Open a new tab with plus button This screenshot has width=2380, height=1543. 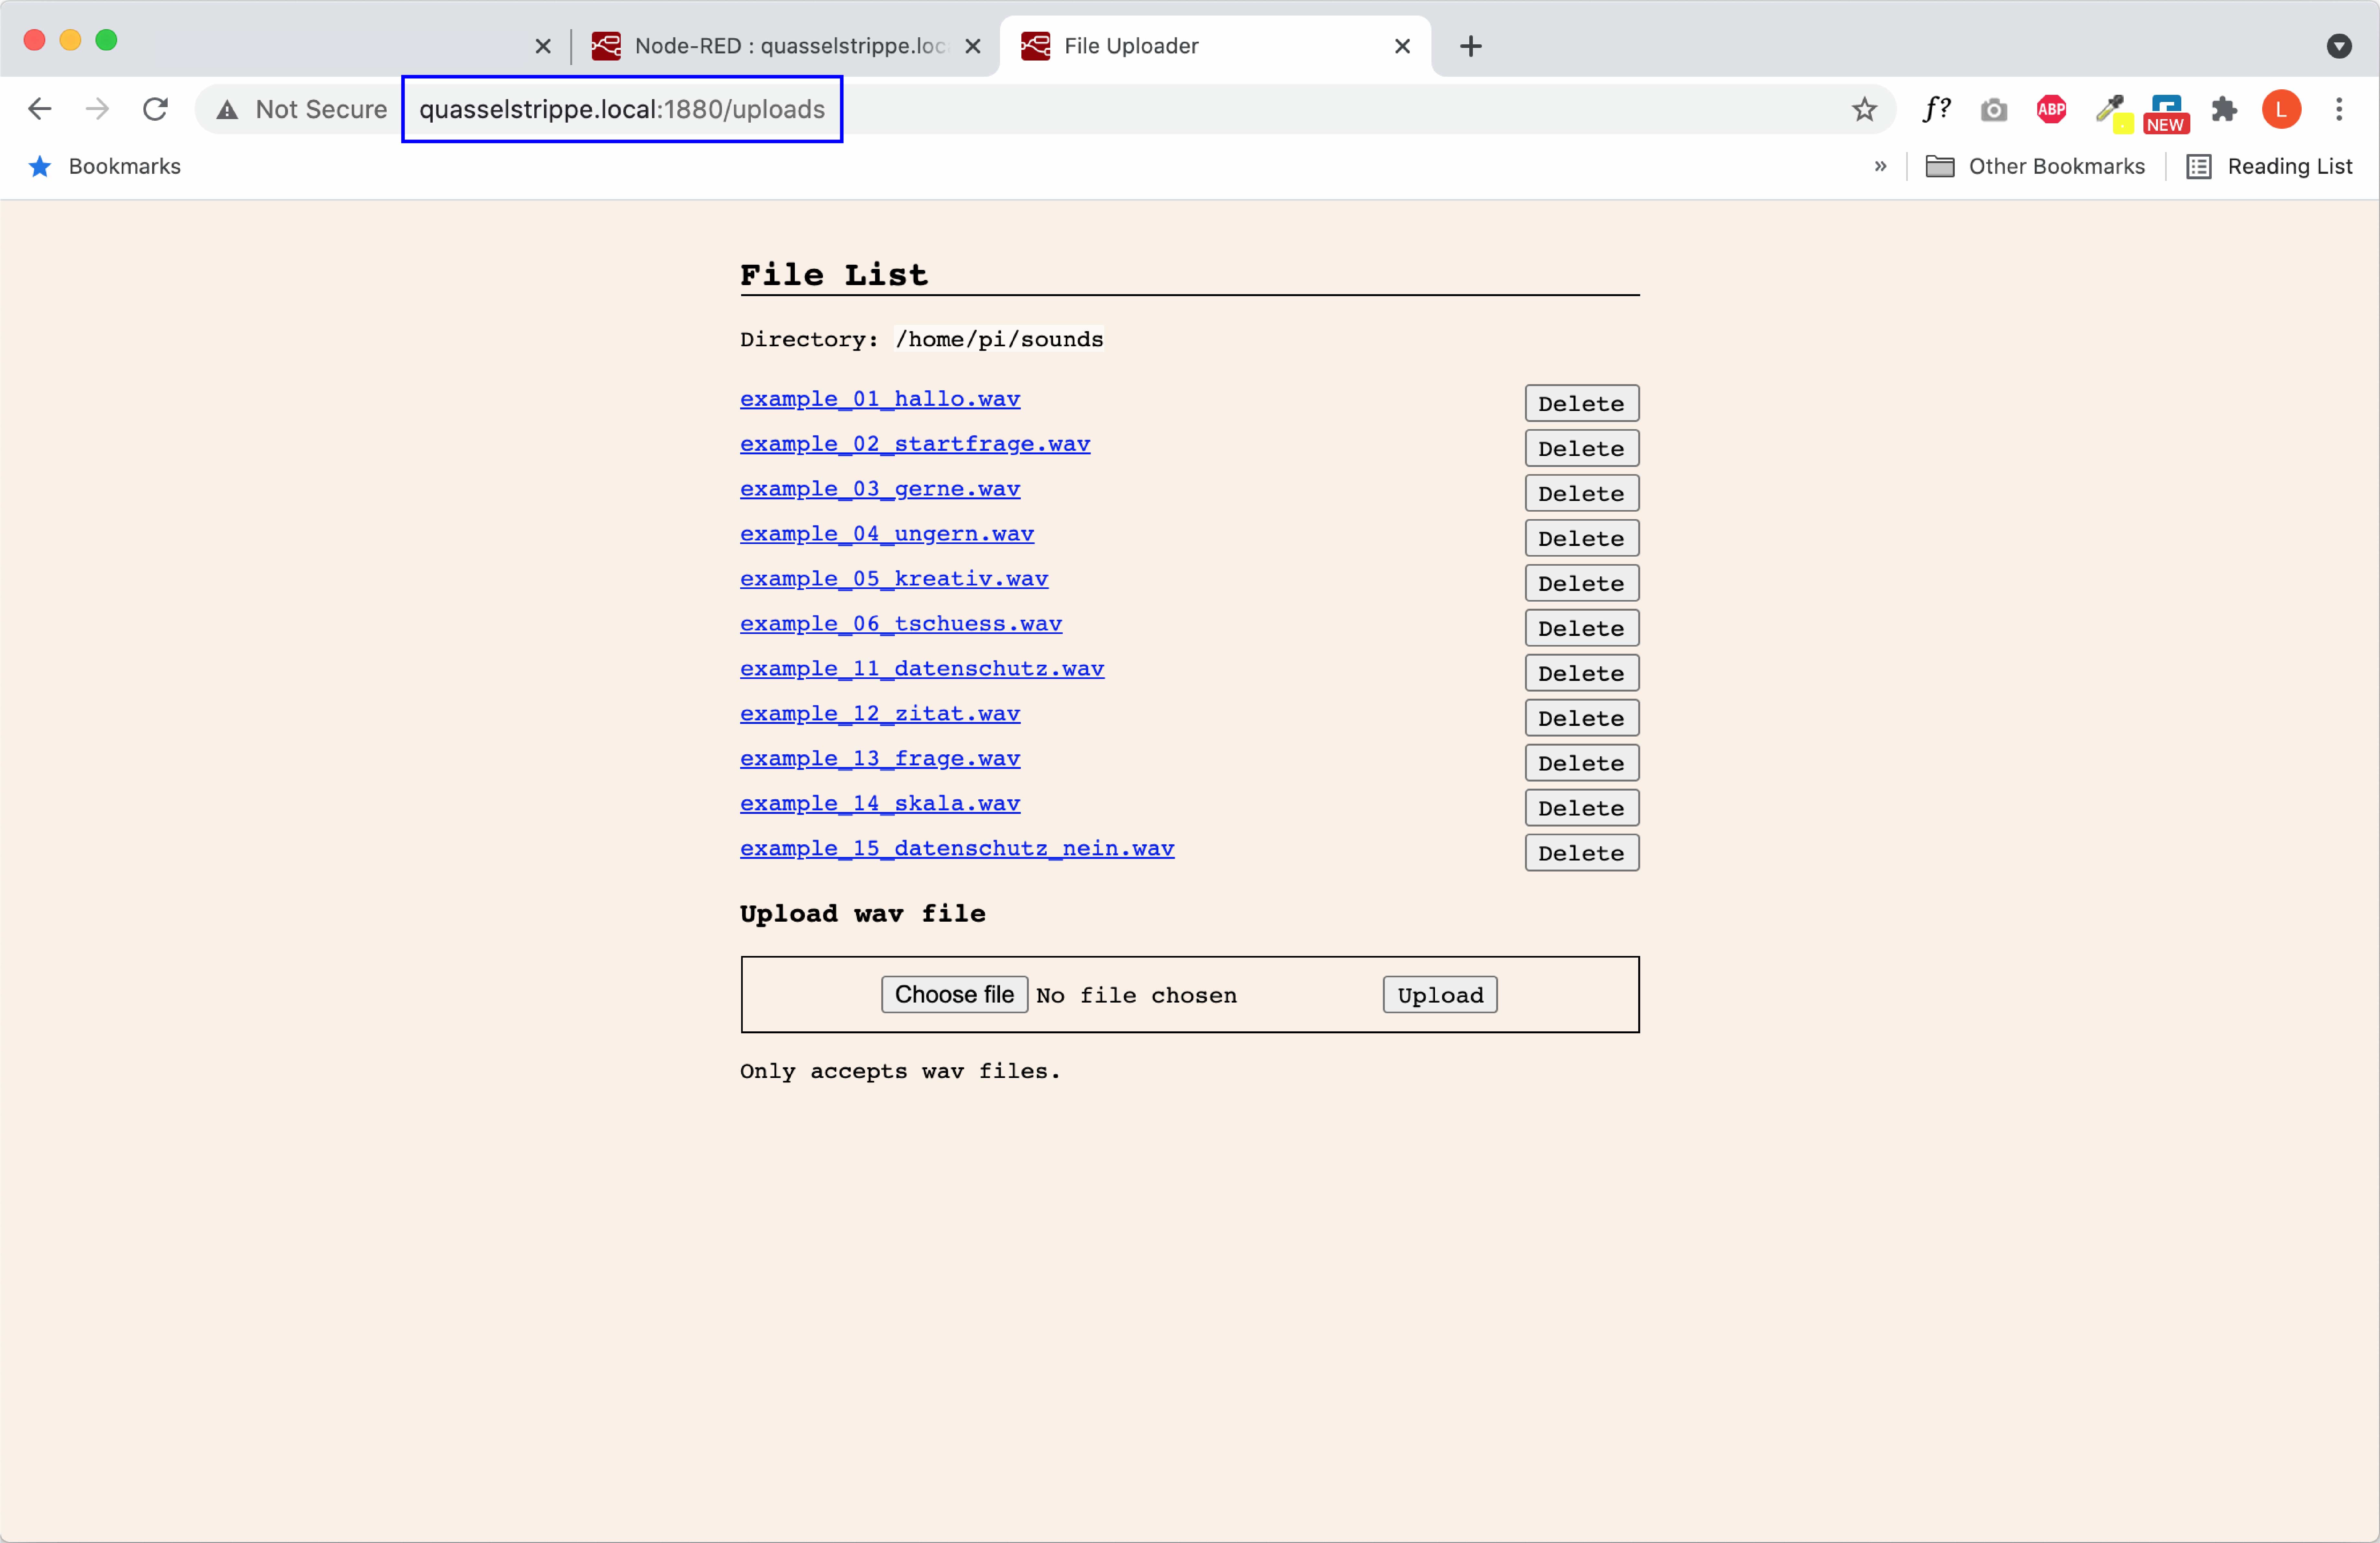(1470, 46)
